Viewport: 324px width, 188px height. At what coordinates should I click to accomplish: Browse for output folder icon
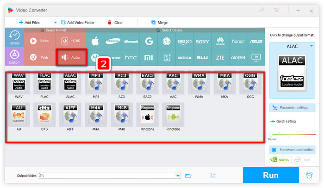click(x=188, y=176)
